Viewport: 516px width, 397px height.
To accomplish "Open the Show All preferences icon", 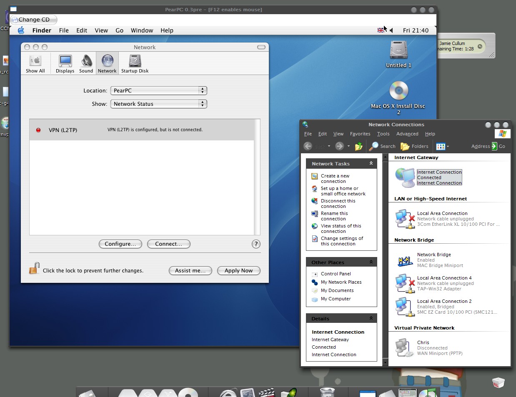I will pos(35,64).
